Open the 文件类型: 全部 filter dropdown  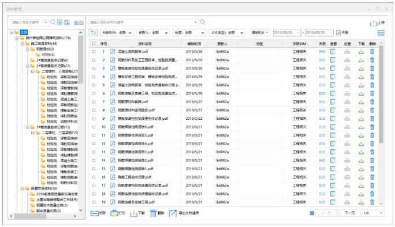point(227,33)
